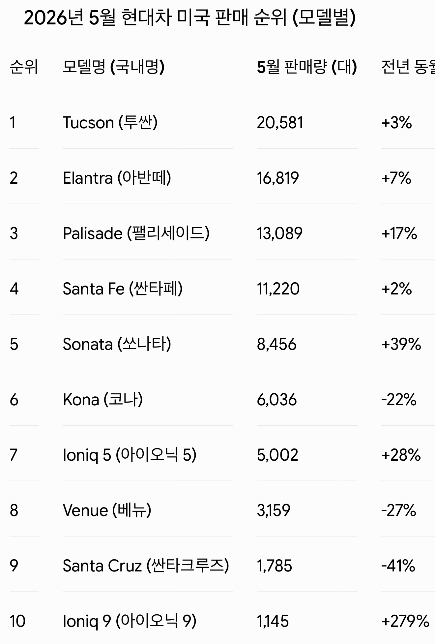This screenshot has width=435, height=644.
Task: Click the +279% change for Ioniq 9
Action: 405,621
